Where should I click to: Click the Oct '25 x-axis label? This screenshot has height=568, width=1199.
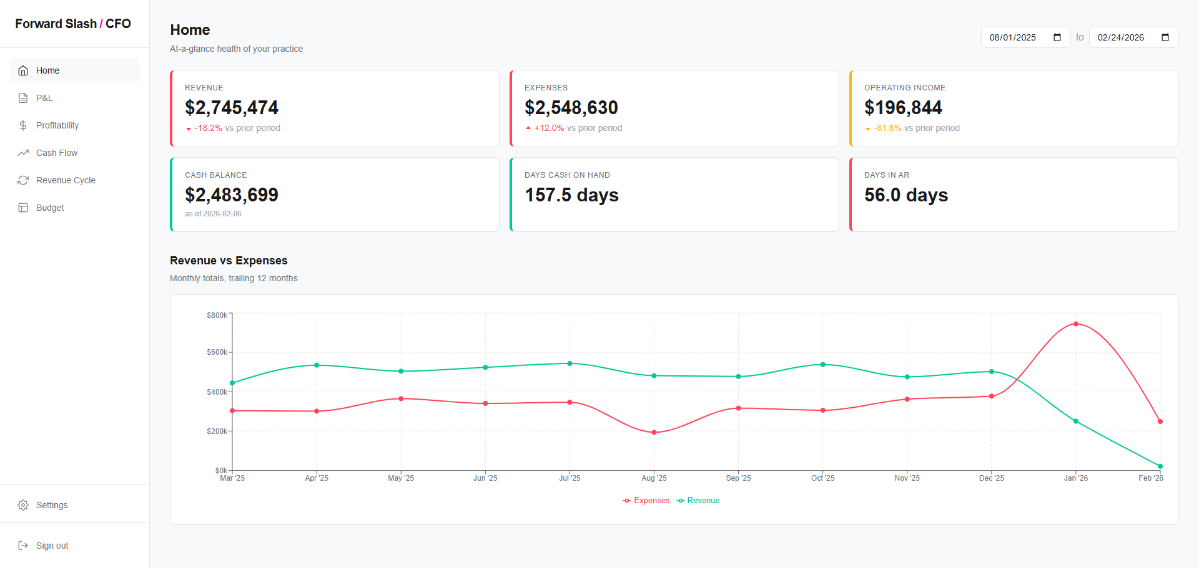tap(822, 478)
